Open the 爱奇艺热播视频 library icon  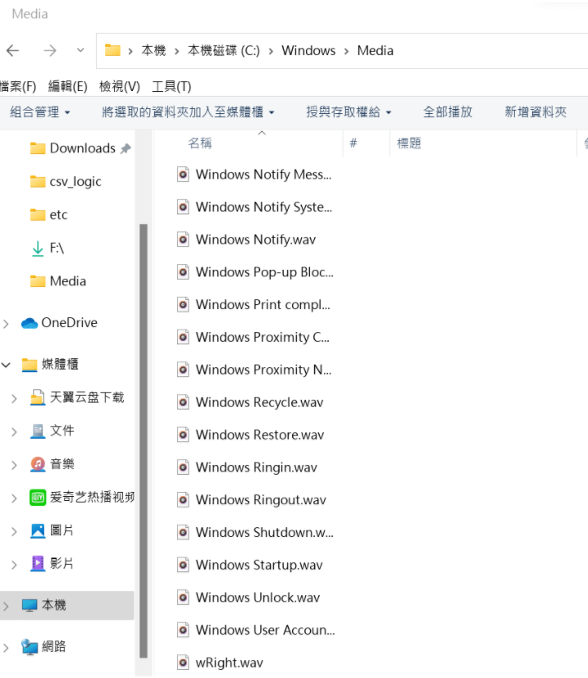pyautogui.click(x=38, y=498)
